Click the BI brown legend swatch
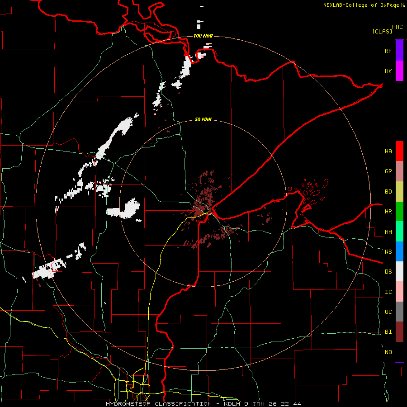The width and height of the screenshot is (407, 407). point(399,332)
